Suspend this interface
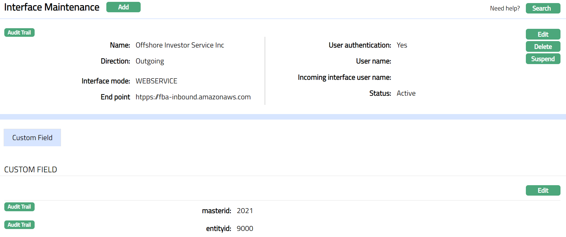 [543, 59]
